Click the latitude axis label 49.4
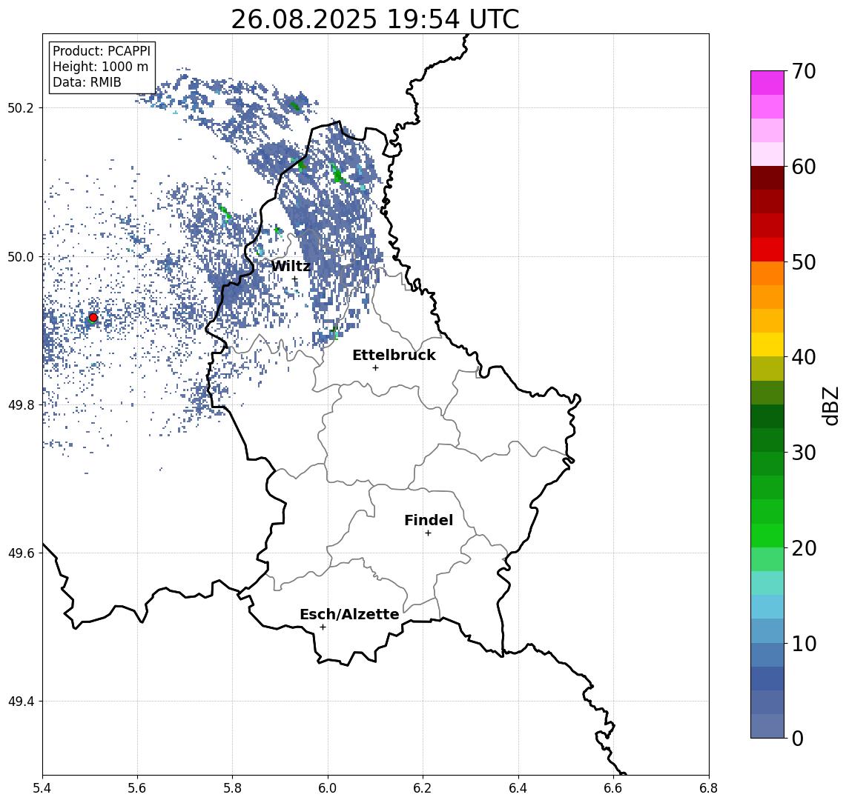The width and height of the screenshot is (849, 803). point(21,702)
